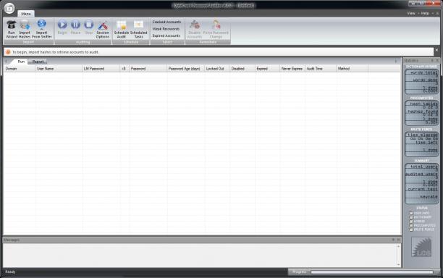
Task: Select Weak Passwords
Action: pos(166,29)
